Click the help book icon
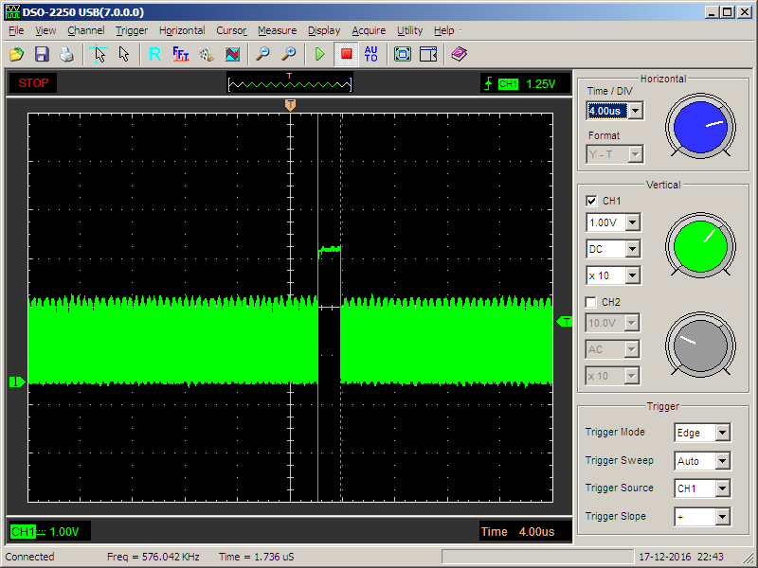The image size is (758, 568). [x=460, y=54]
